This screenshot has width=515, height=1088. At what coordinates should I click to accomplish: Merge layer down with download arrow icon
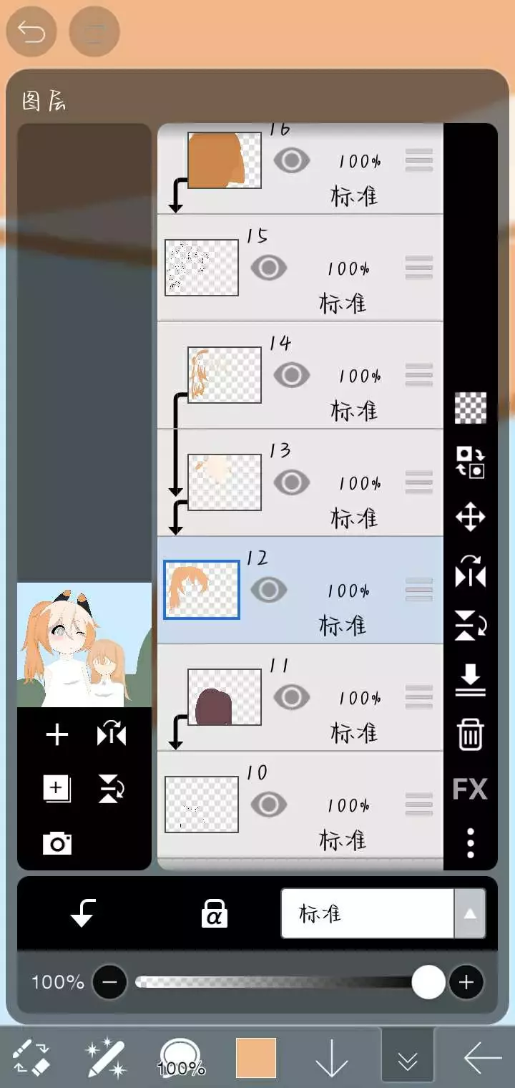470,680
